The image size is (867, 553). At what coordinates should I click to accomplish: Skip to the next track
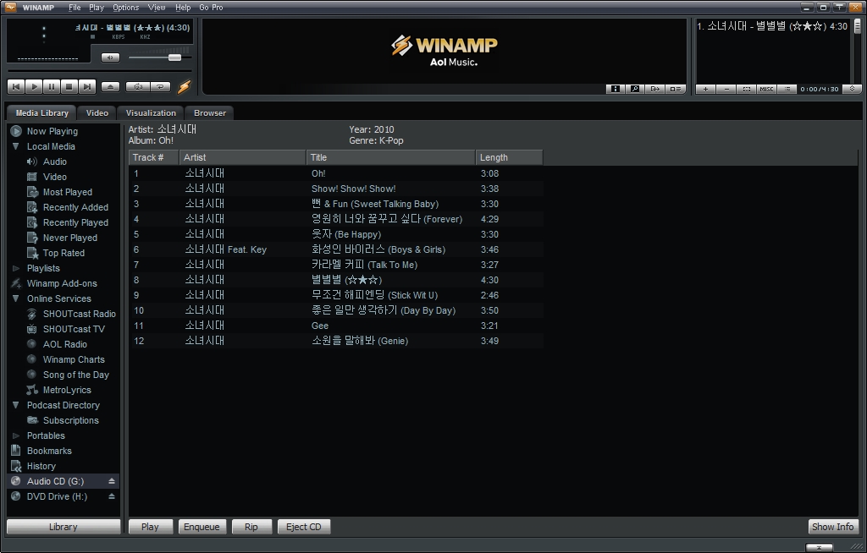click(87, 87)
